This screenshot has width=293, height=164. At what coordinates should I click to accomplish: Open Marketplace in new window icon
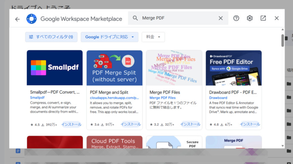click(263, 18)
